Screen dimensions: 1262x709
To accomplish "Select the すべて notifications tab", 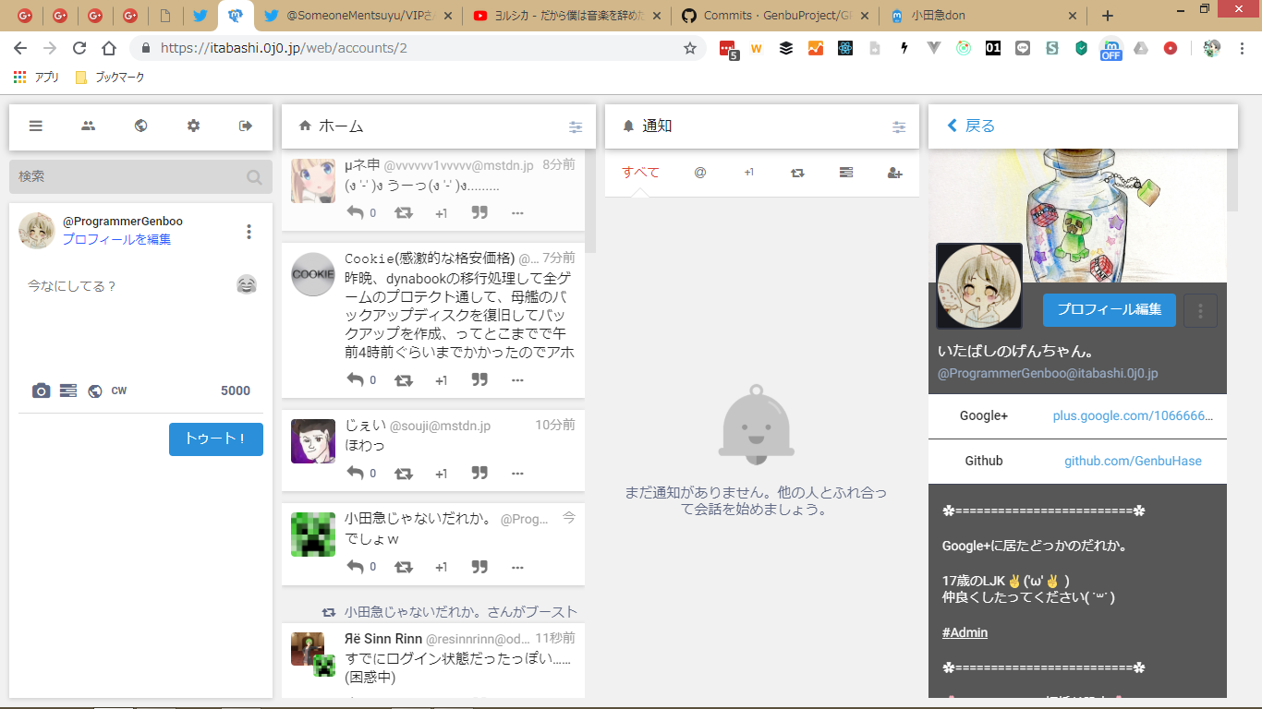I will pyautogui.click(x=640, y=173).
